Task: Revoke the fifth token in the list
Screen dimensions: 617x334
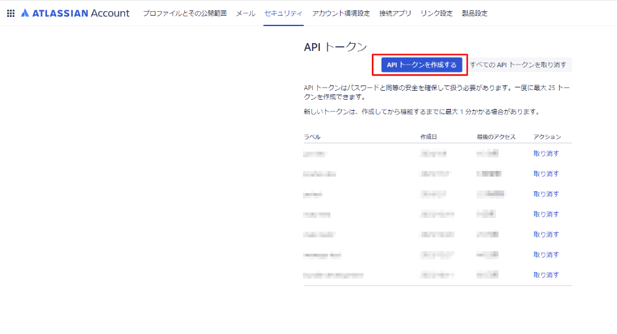Action: 546,234
